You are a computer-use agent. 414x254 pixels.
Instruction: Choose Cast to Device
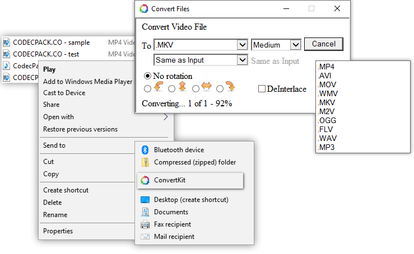[x=64, y=93]
